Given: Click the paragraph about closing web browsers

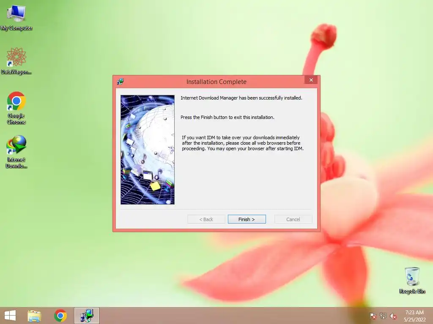Looking at the screenshot, I should [242, 143].
